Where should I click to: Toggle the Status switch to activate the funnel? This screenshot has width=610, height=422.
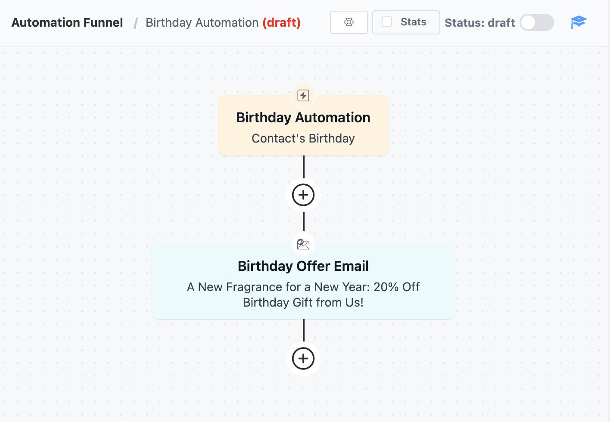(x=536, y=22)
